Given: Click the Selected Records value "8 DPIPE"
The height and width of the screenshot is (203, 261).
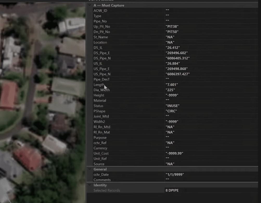Looking at the screenshot, I should click(x=172, y=190).
